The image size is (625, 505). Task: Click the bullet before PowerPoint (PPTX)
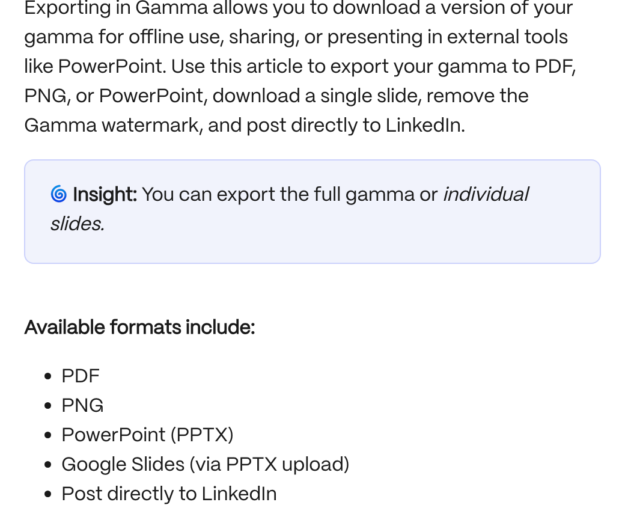(48, 435)
